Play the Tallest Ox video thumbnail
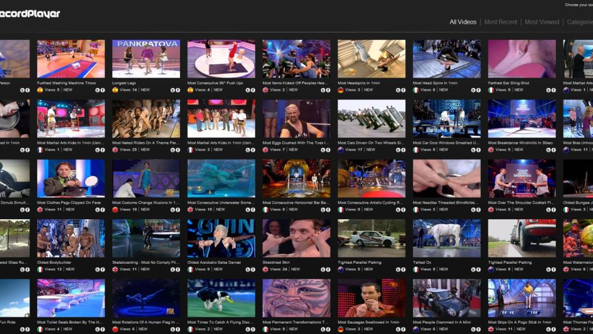Viewport: 593px width, 334px height. [x=446, y=238]
